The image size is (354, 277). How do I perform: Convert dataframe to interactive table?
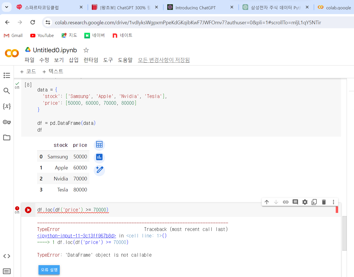tap(99, 145)
